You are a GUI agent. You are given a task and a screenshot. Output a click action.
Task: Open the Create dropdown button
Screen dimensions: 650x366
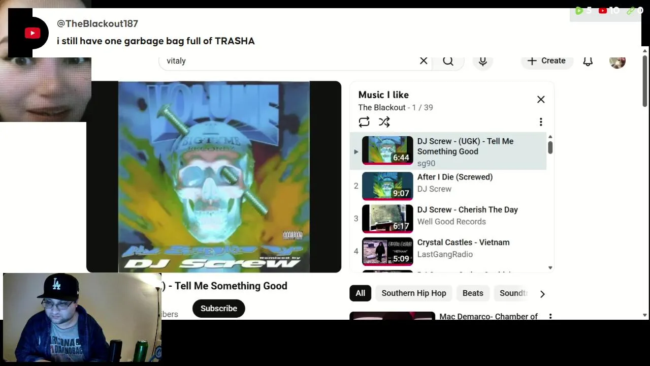[546, 61]
